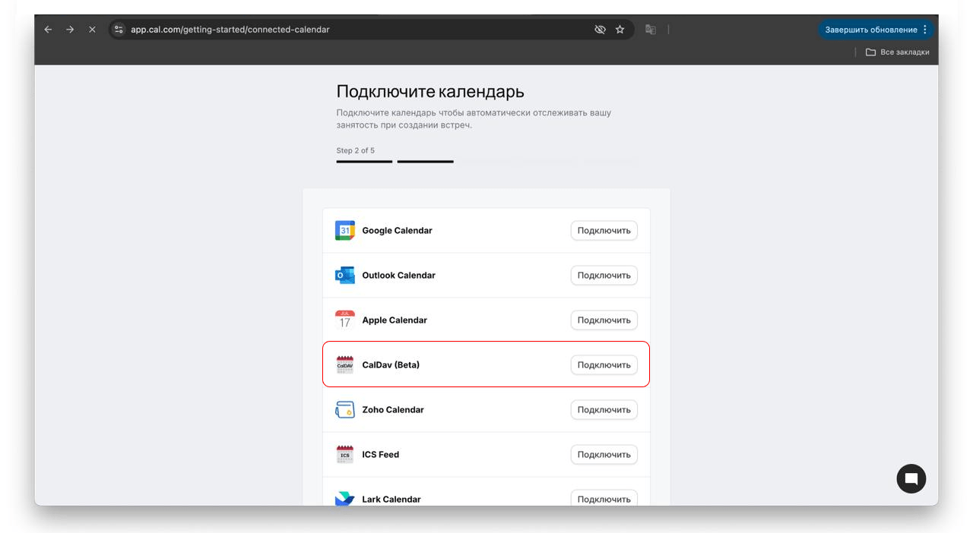This screenshot has width=973, height=533.
Task: Click the Google Calendar label
Action: 398,231
